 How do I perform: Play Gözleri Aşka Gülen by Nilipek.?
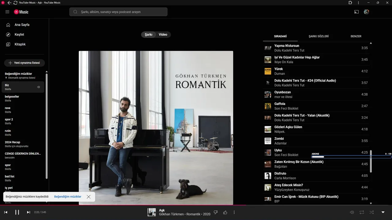[x=316, y=129]
